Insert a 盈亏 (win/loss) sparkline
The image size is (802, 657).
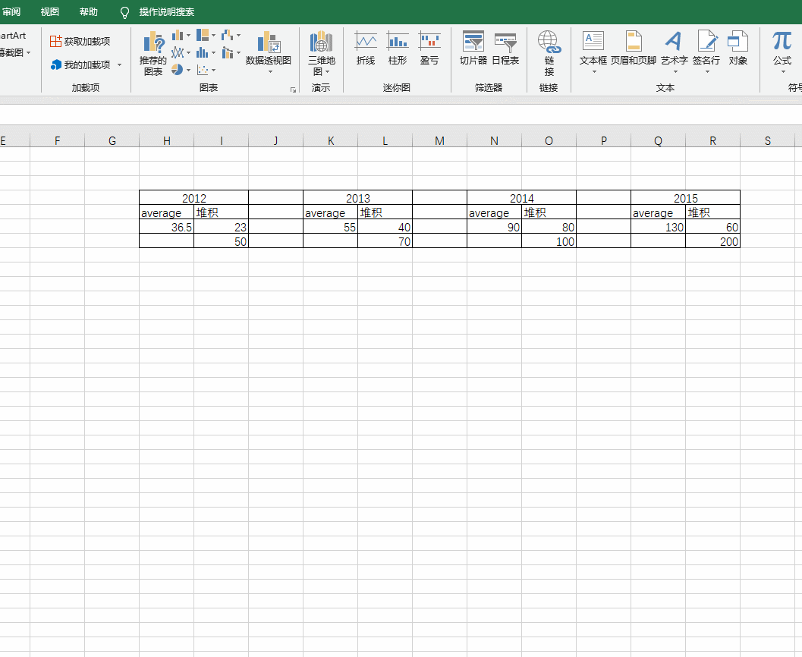429,47
